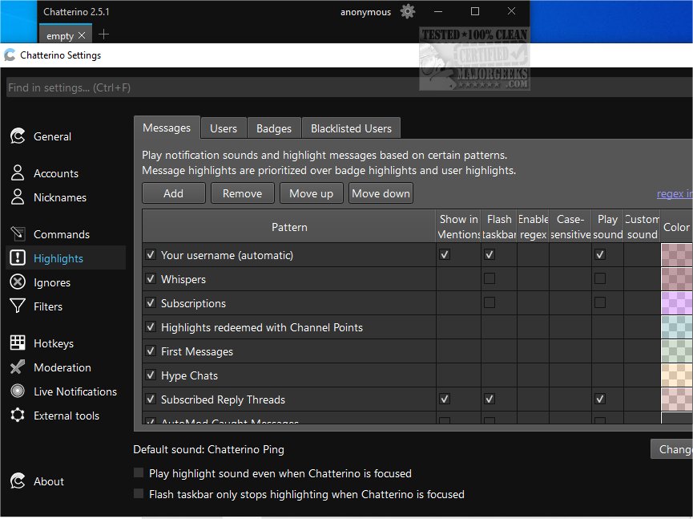Disable the Whispers pattern checkbox

[151, 278]
